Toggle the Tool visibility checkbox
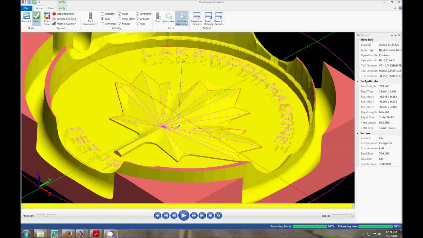The width and height of the screenshot is (423, 238). 102,19
